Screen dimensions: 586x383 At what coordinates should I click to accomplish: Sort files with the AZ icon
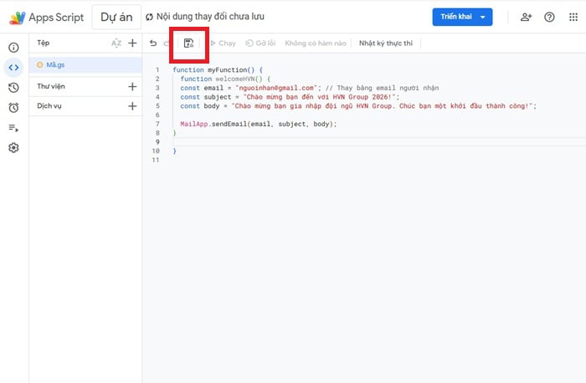(116, 43)
